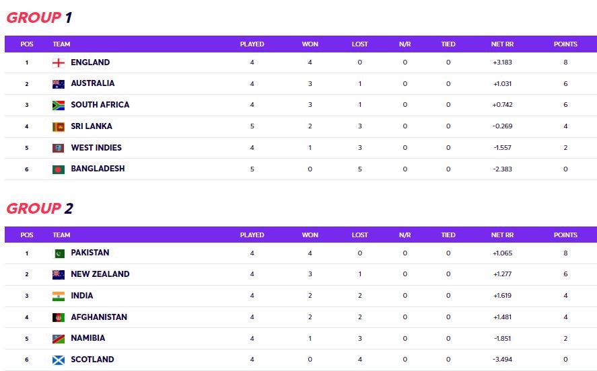
Task: Click the Australia flag icon
Action: (59, 84)
